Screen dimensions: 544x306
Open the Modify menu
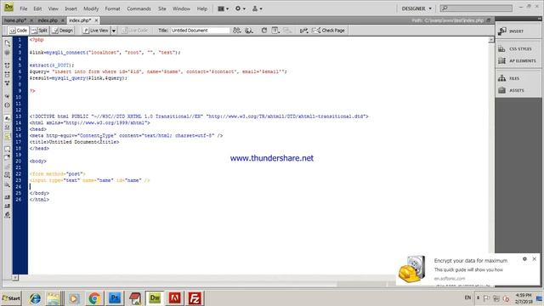(x=91, y=8)
